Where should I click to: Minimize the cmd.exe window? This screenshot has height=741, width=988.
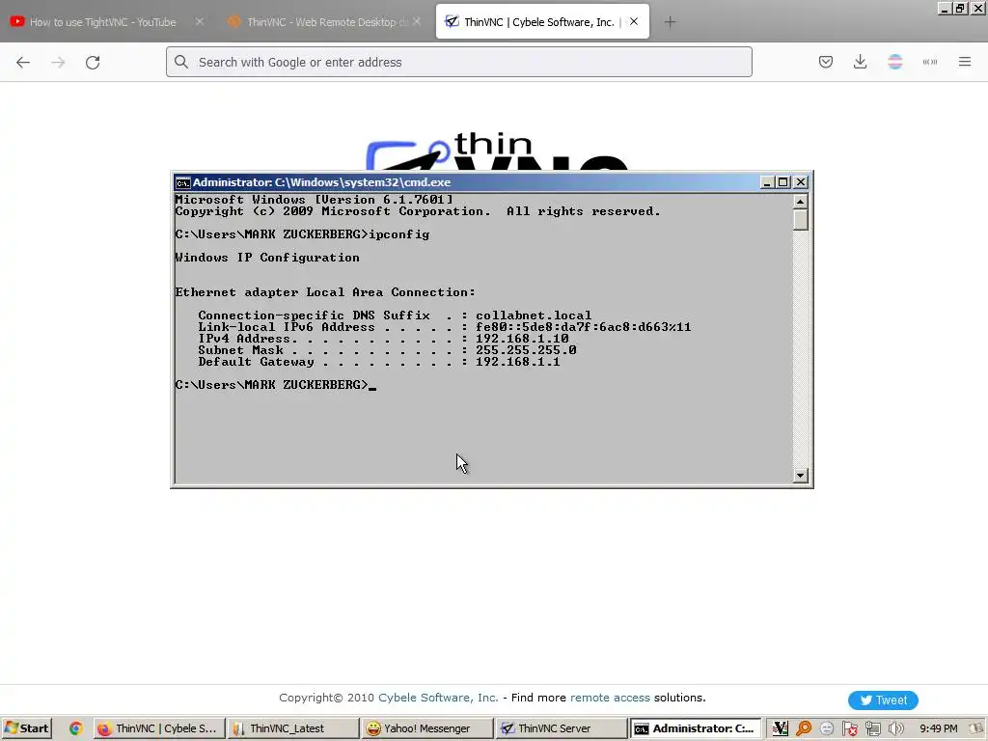pyautogui.click(x=767, y=182)
